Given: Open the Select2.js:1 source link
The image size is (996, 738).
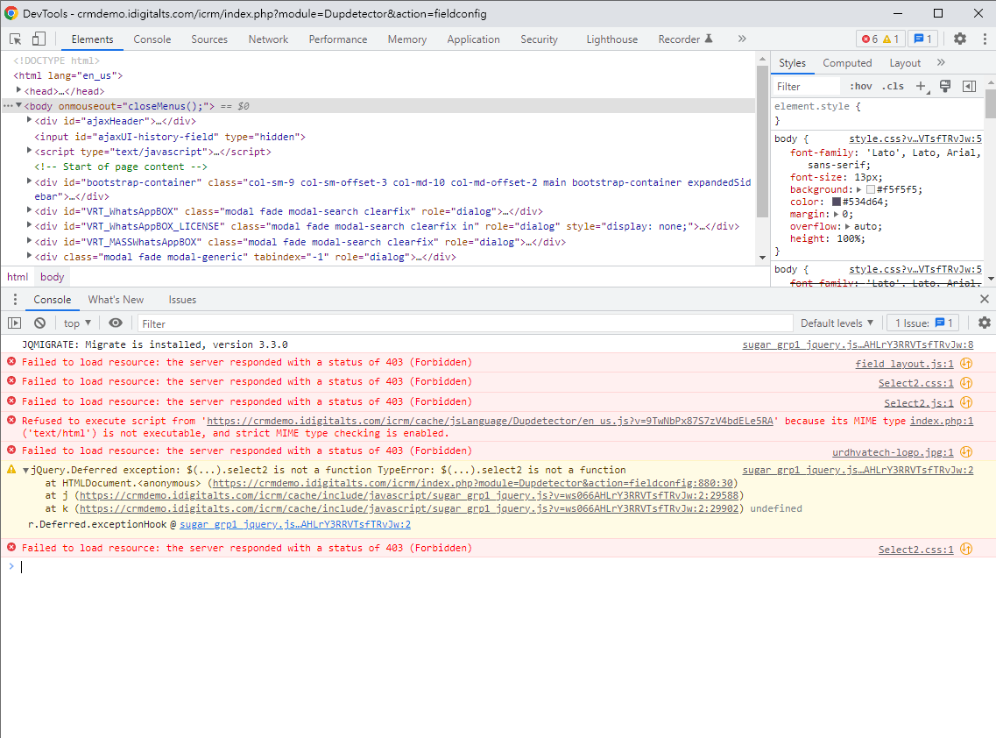Looking at the screenshot, I should click(919, 403).
